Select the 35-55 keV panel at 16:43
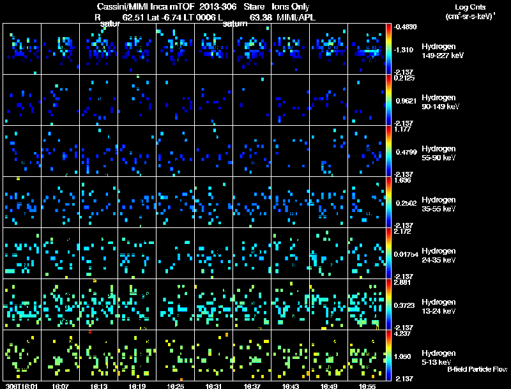The width and height of the screenshot is (511, 389). tap(291, 202)
